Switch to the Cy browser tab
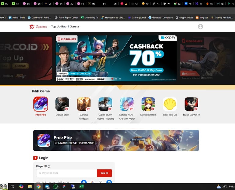The image size is (235, 190). click(x=134, y=4)
